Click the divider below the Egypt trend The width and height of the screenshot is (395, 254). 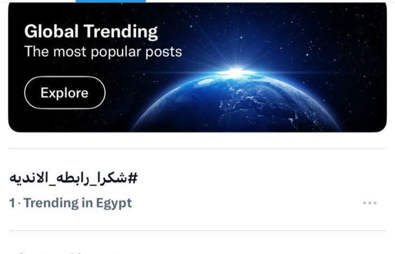click(x=197, y=232)
